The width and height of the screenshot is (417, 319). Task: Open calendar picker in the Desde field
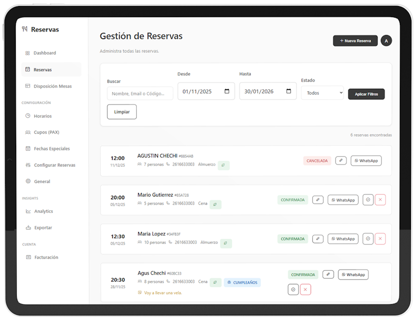coord(227,91)
